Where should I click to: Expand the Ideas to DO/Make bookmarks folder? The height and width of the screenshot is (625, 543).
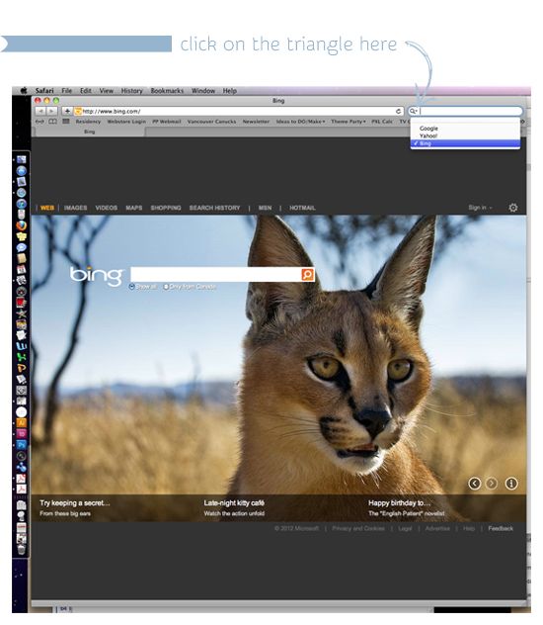(300, 122)
